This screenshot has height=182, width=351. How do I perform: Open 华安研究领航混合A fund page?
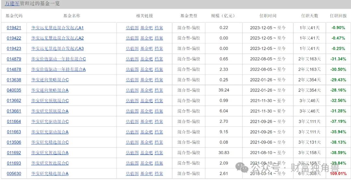(x=50, y=111)
